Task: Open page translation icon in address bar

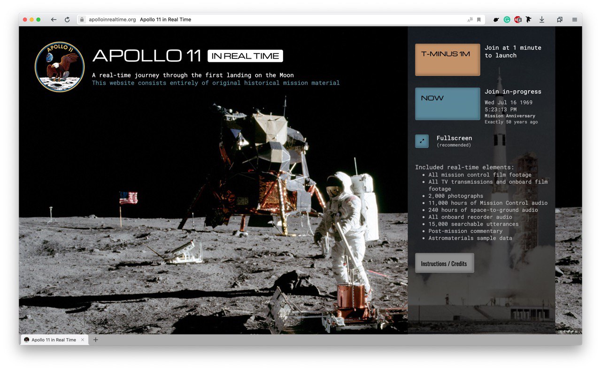Action: pos(470,20)
